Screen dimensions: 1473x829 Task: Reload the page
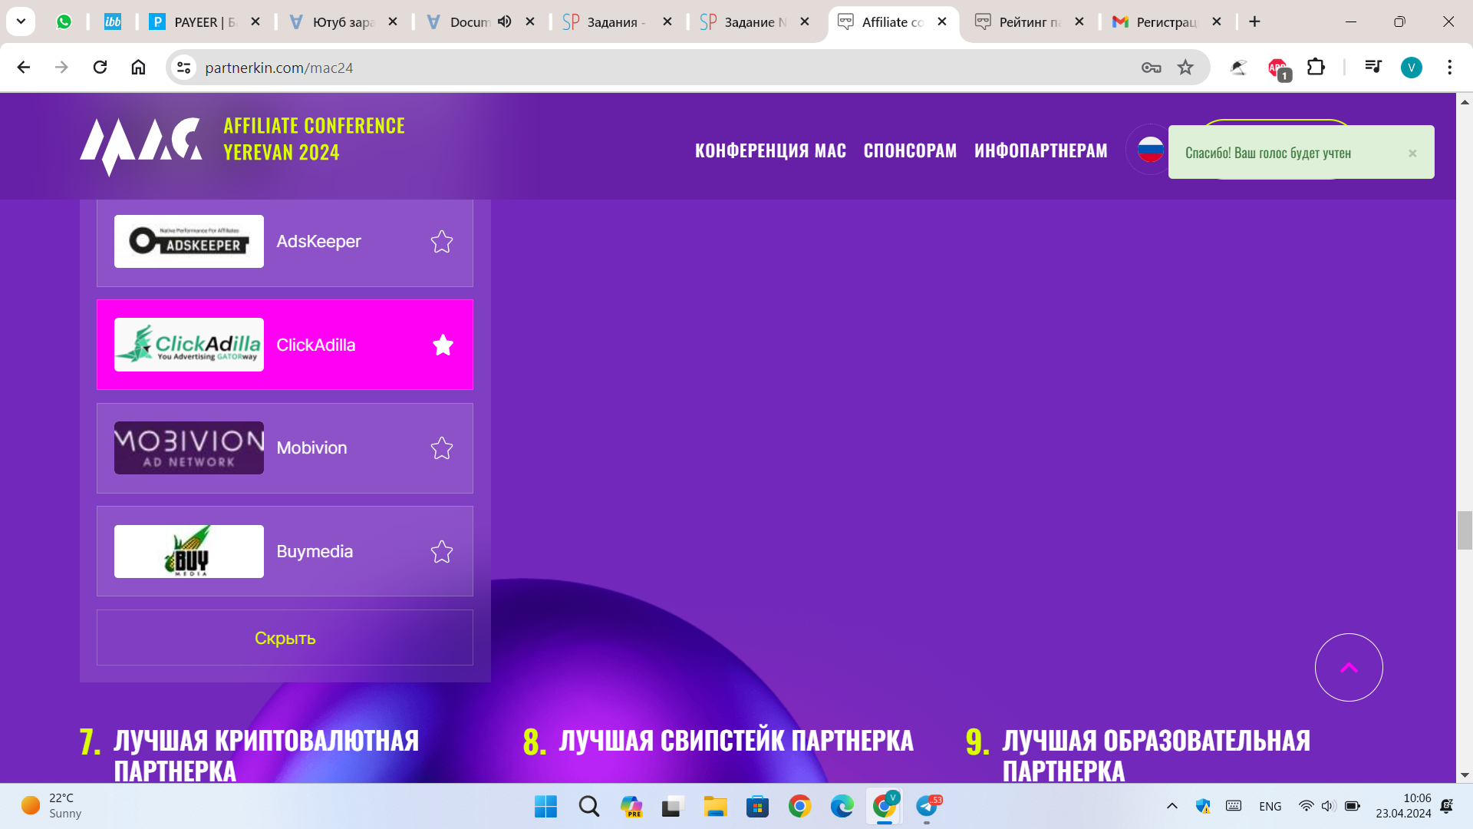[x=100, y=68]
